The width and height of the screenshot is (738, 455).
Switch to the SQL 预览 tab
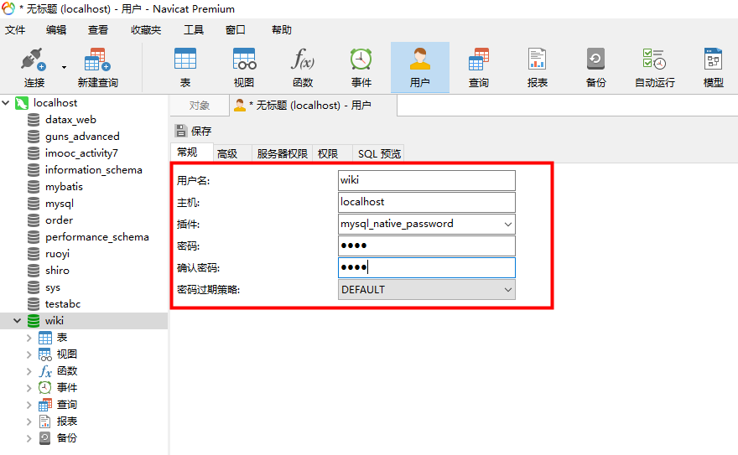[x=379, y=153]
